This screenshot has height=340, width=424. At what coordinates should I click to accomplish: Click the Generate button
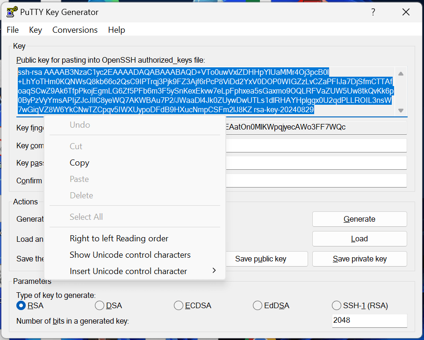pyautogui.click(x=359, y=219)
